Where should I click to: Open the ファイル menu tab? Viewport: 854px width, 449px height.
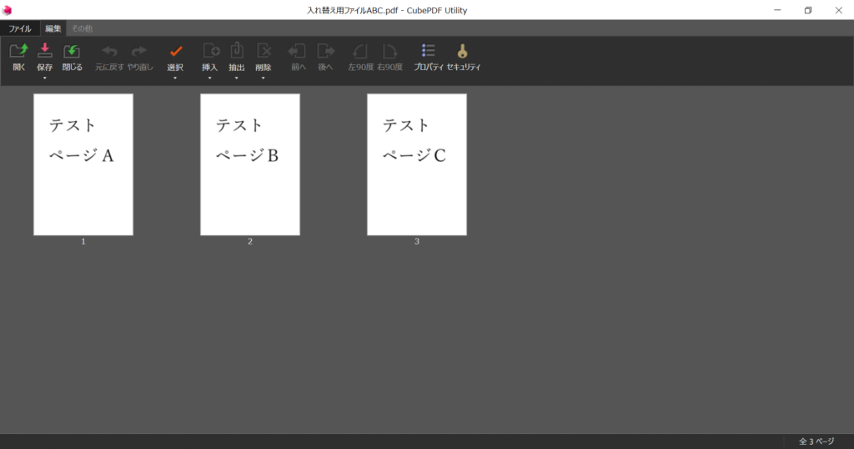pos(20,28)
